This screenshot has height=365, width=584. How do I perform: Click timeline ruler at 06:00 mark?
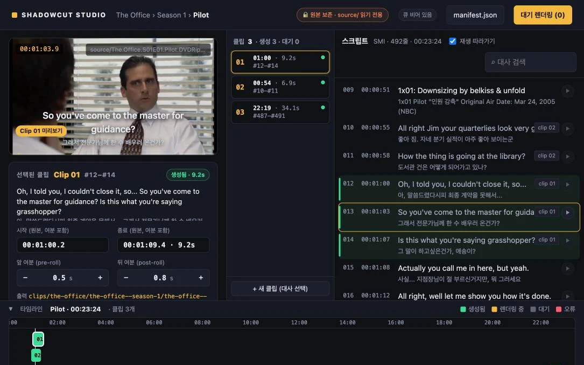(x=154, y=322)
